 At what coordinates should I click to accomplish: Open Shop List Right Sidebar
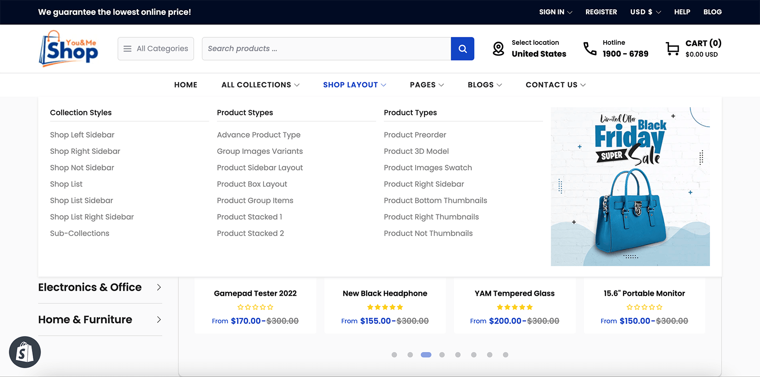[92, 217]
